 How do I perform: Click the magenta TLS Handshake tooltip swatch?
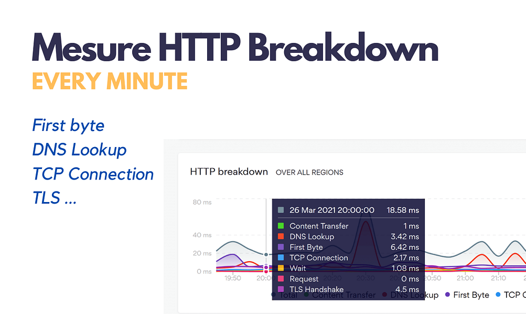(281, 289)
